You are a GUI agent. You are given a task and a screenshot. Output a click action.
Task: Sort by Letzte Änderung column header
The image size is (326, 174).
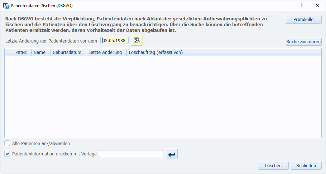(x=107, y=52)
